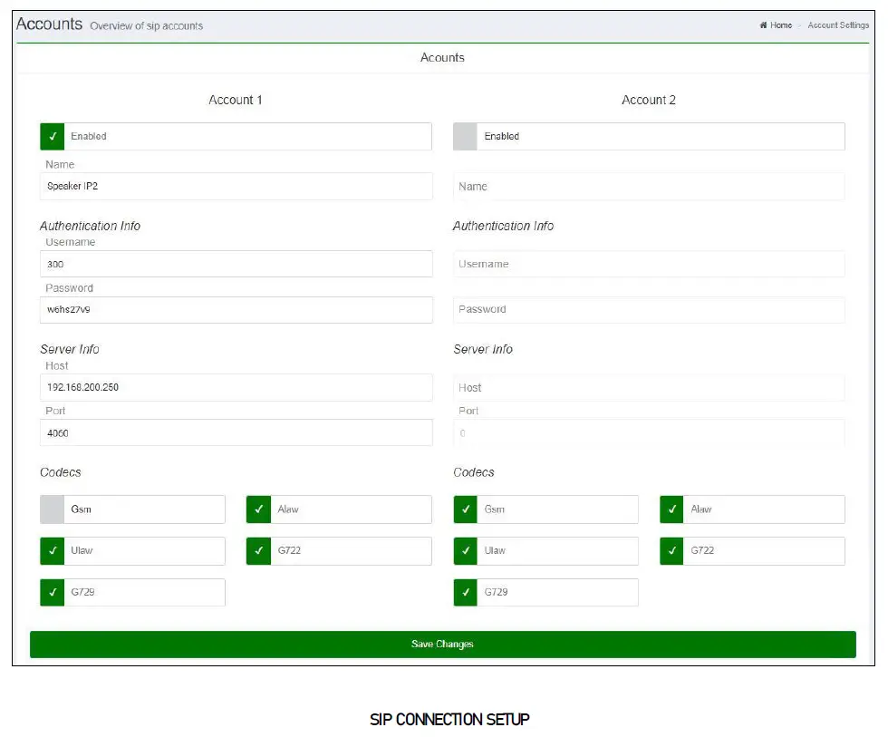Viewport: 888px width, 737px height.
Task: Click the Name field showing Speaker IP2
Action: 236,186
